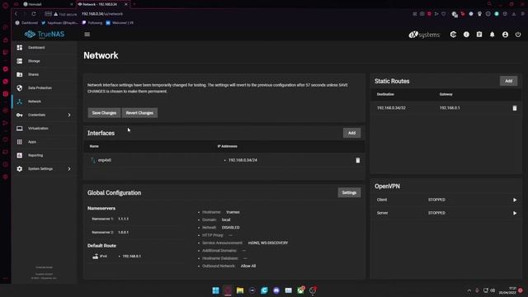Click the 192.168.0.34/24 IP address
The height and width of the screenshot is (297, 528).
(243, 160)
